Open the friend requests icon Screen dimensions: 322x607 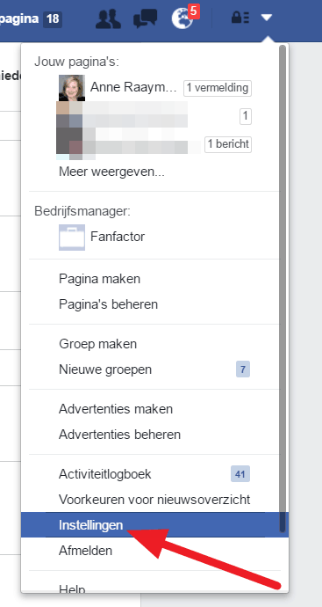(108, 18)
